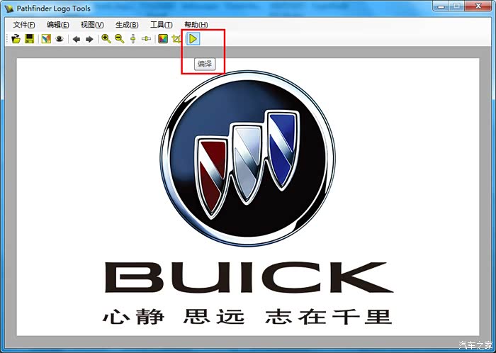Click the colorful logo image icon
Viewport: 496px width, 353px height.
(x=46, y=39)
